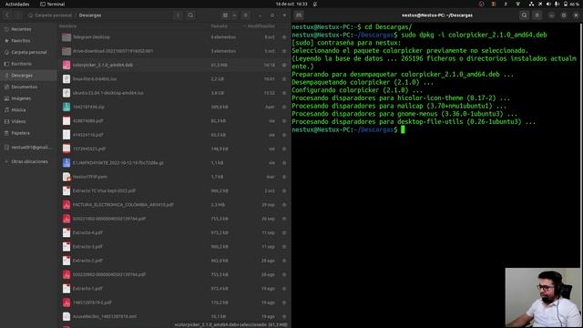Sort files by Tamaño column

219,26
